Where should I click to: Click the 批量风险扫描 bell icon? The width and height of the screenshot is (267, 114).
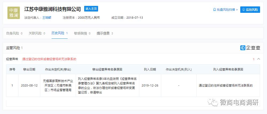[x=214, y=10]
